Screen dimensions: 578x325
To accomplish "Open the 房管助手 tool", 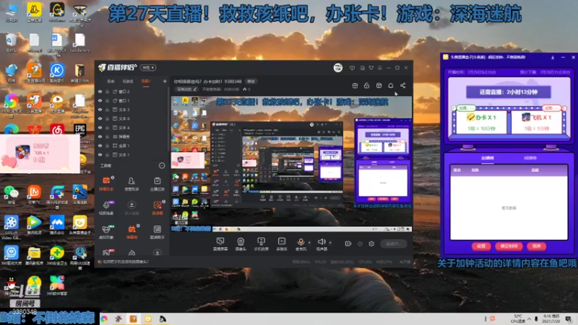I will 131,183.
